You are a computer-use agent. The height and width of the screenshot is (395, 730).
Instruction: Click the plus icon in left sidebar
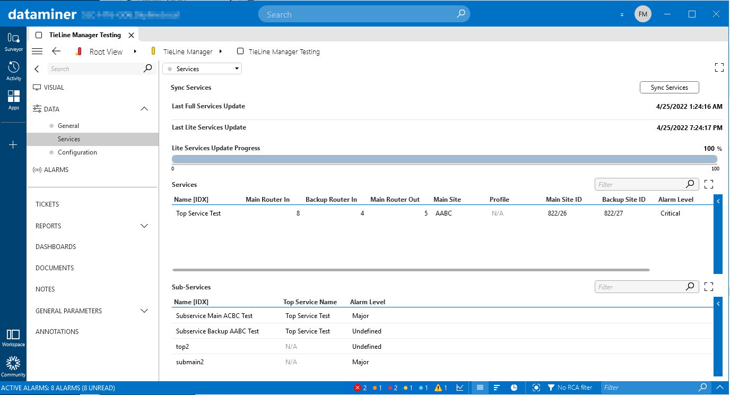(14, 144)
